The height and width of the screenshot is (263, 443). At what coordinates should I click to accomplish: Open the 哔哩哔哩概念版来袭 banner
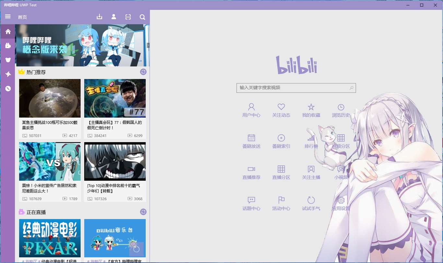coord(83,45)
